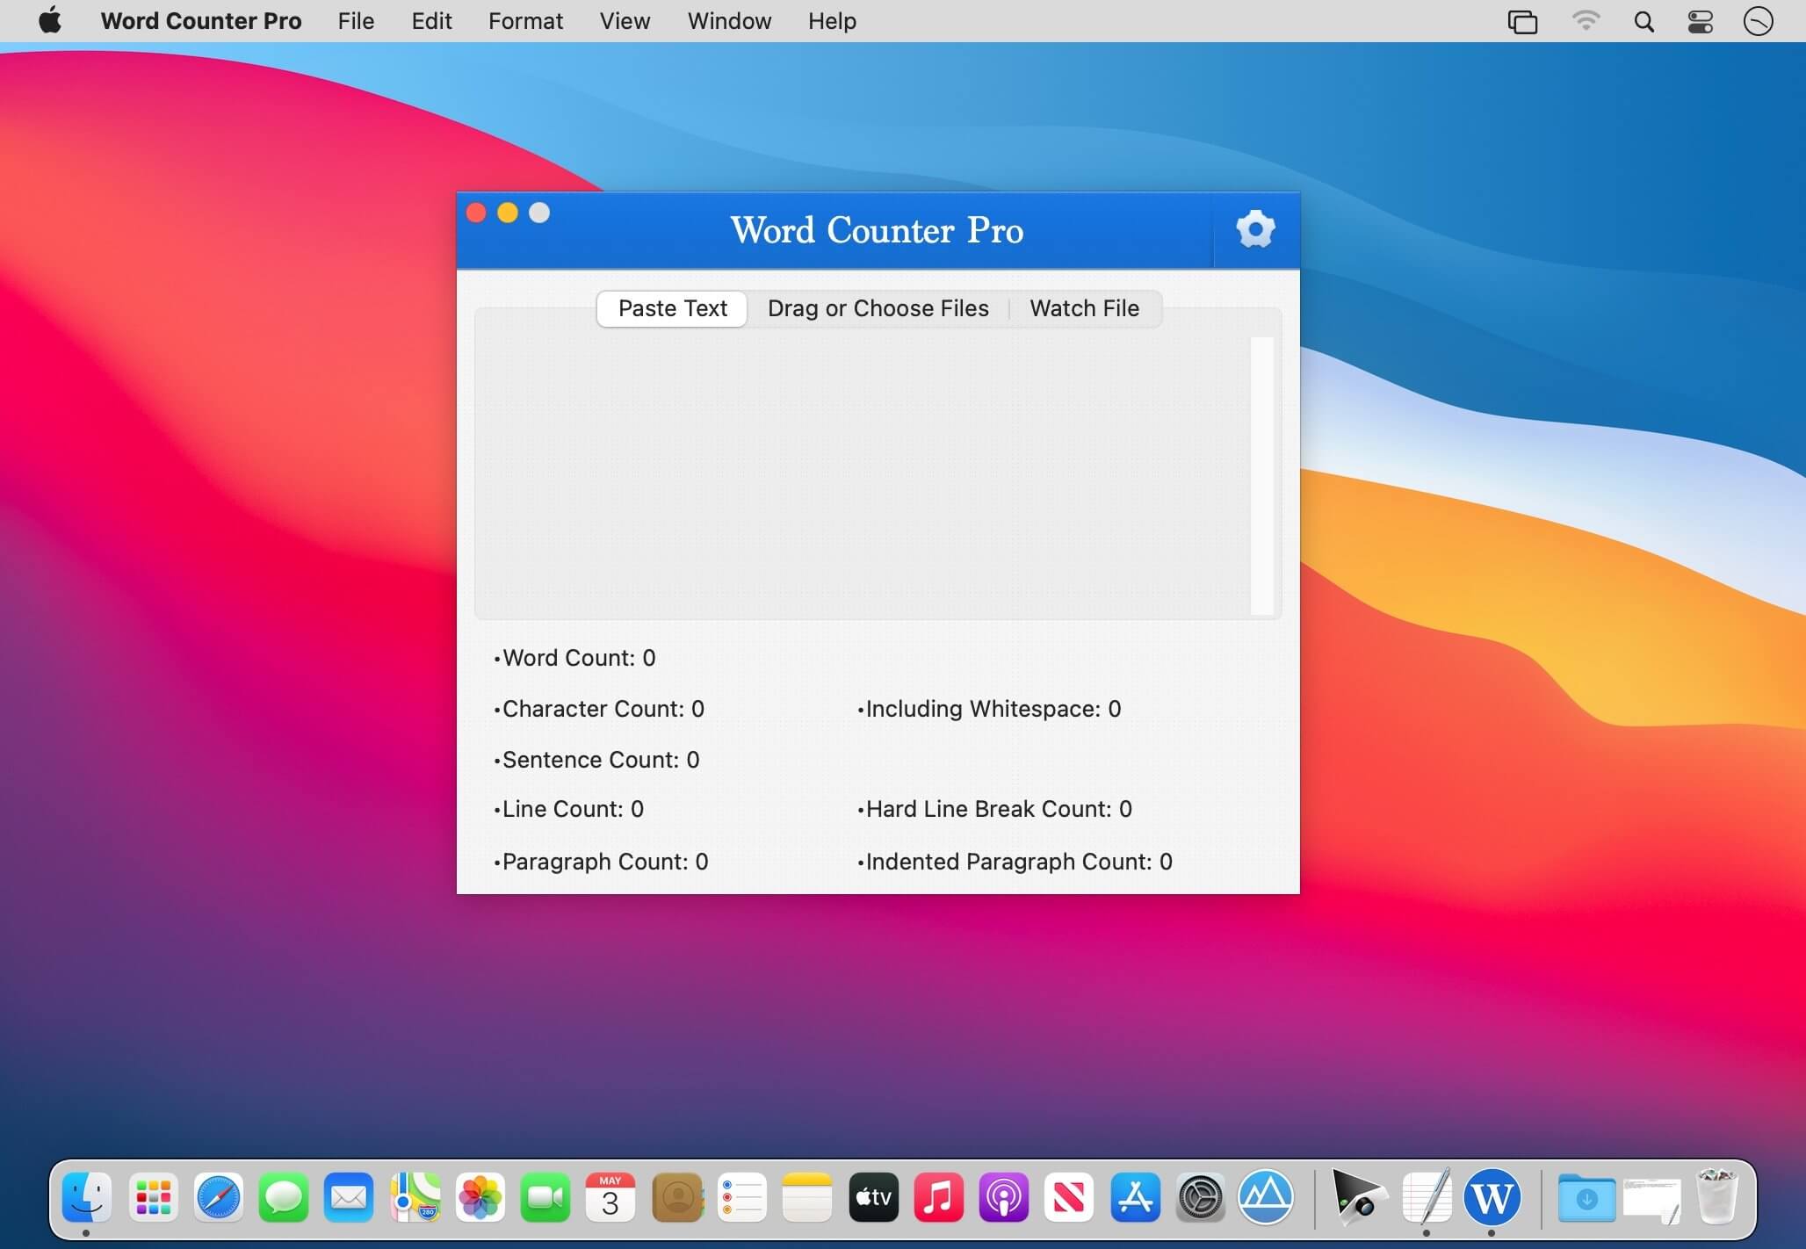Open the Format menu
Screen dimensions: 1806x1249
point(525,21)
